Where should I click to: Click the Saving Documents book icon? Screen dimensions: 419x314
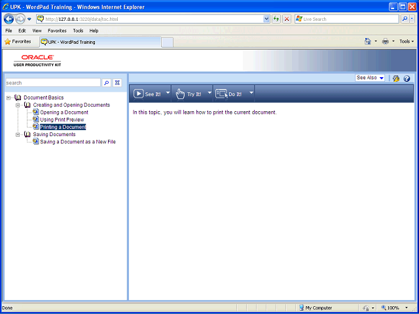coord(27,134)
